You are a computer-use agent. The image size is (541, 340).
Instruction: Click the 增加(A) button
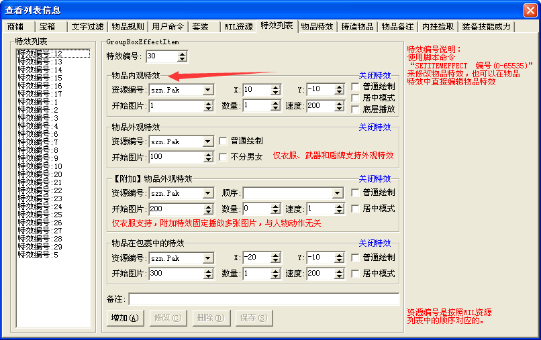(126, 318)
